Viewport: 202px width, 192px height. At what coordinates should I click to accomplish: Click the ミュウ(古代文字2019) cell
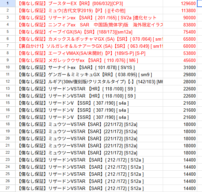pyautogui.click(x=89, y=10)
